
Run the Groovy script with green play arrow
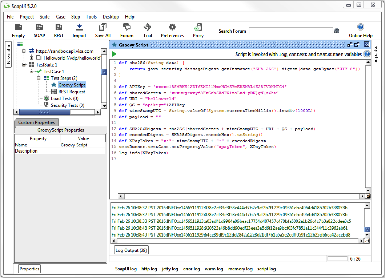pyautogui.click(x=114, y=54)
